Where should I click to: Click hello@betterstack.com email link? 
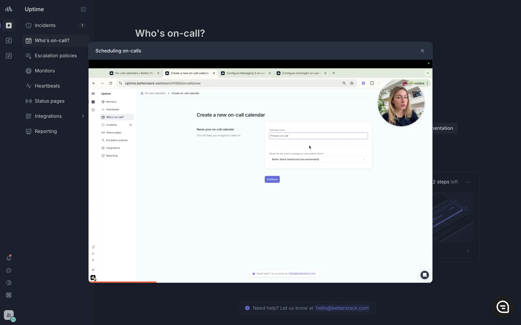tap(342, 308)
